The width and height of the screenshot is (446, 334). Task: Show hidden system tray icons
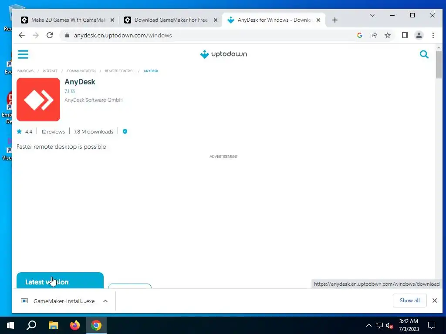[368, 325]
